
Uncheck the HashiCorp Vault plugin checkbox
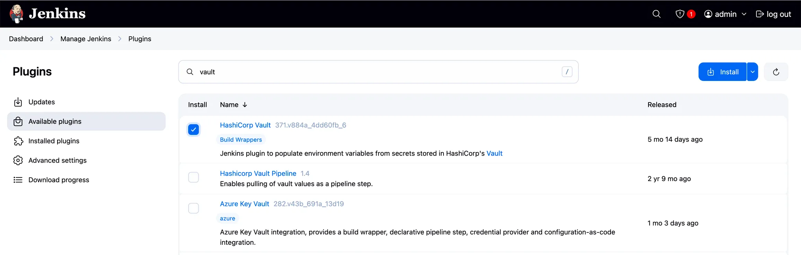pyautogui.click(x=194, y=129)
